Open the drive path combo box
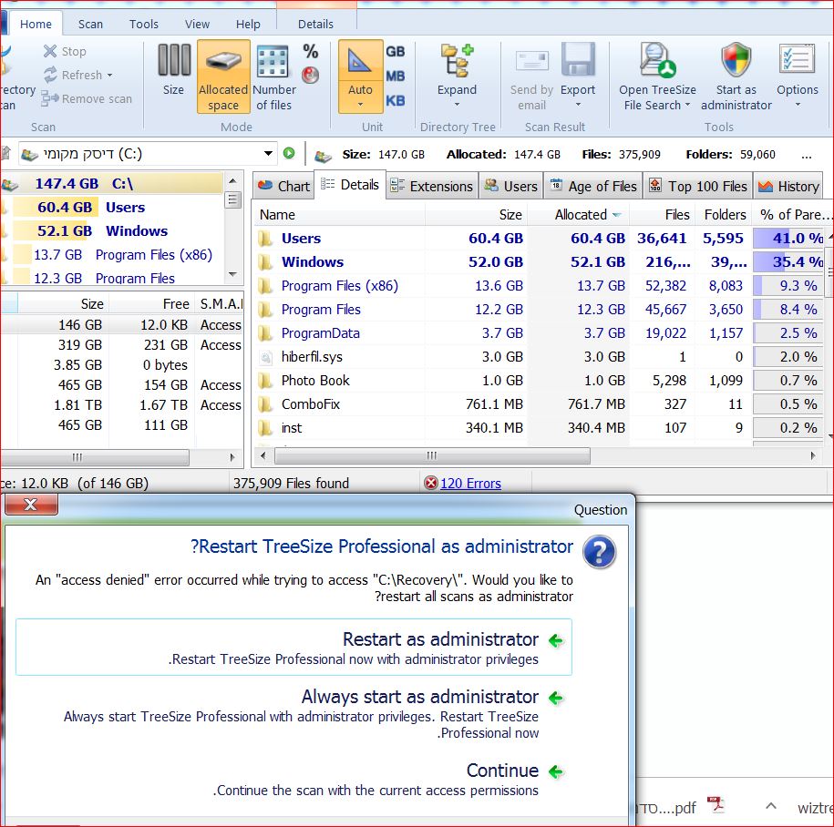This screenshot has height=827, width=834. (x=267, y=154)
